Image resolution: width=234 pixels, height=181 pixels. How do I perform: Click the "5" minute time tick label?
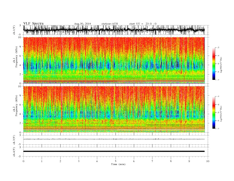click(x=116, y=161)
